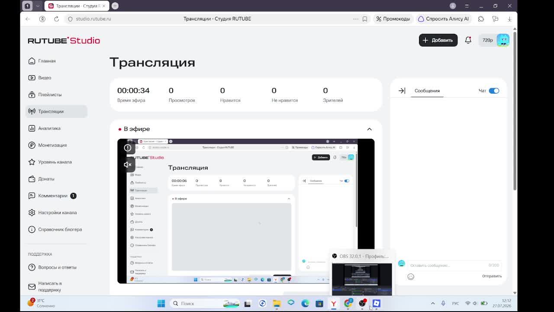This screenshot has height=312, width=554.
Task: Click the Донаты gift icon
Action: 32,179
